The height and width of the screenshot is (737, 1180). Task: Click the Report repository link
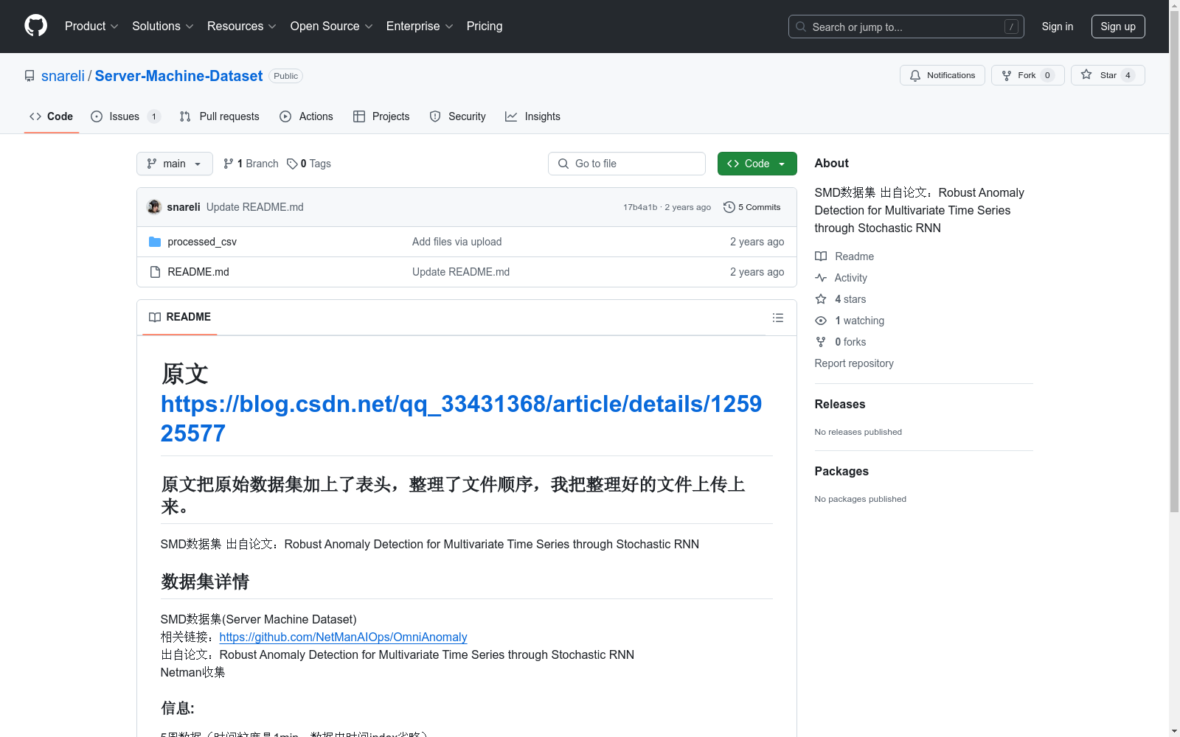coord(854,363)
